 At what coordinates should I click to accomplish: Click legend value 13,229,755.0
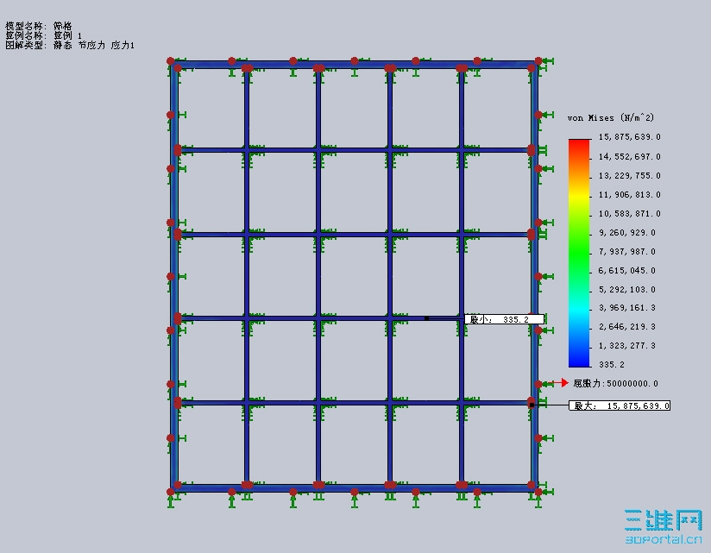(x=629, y=176)
